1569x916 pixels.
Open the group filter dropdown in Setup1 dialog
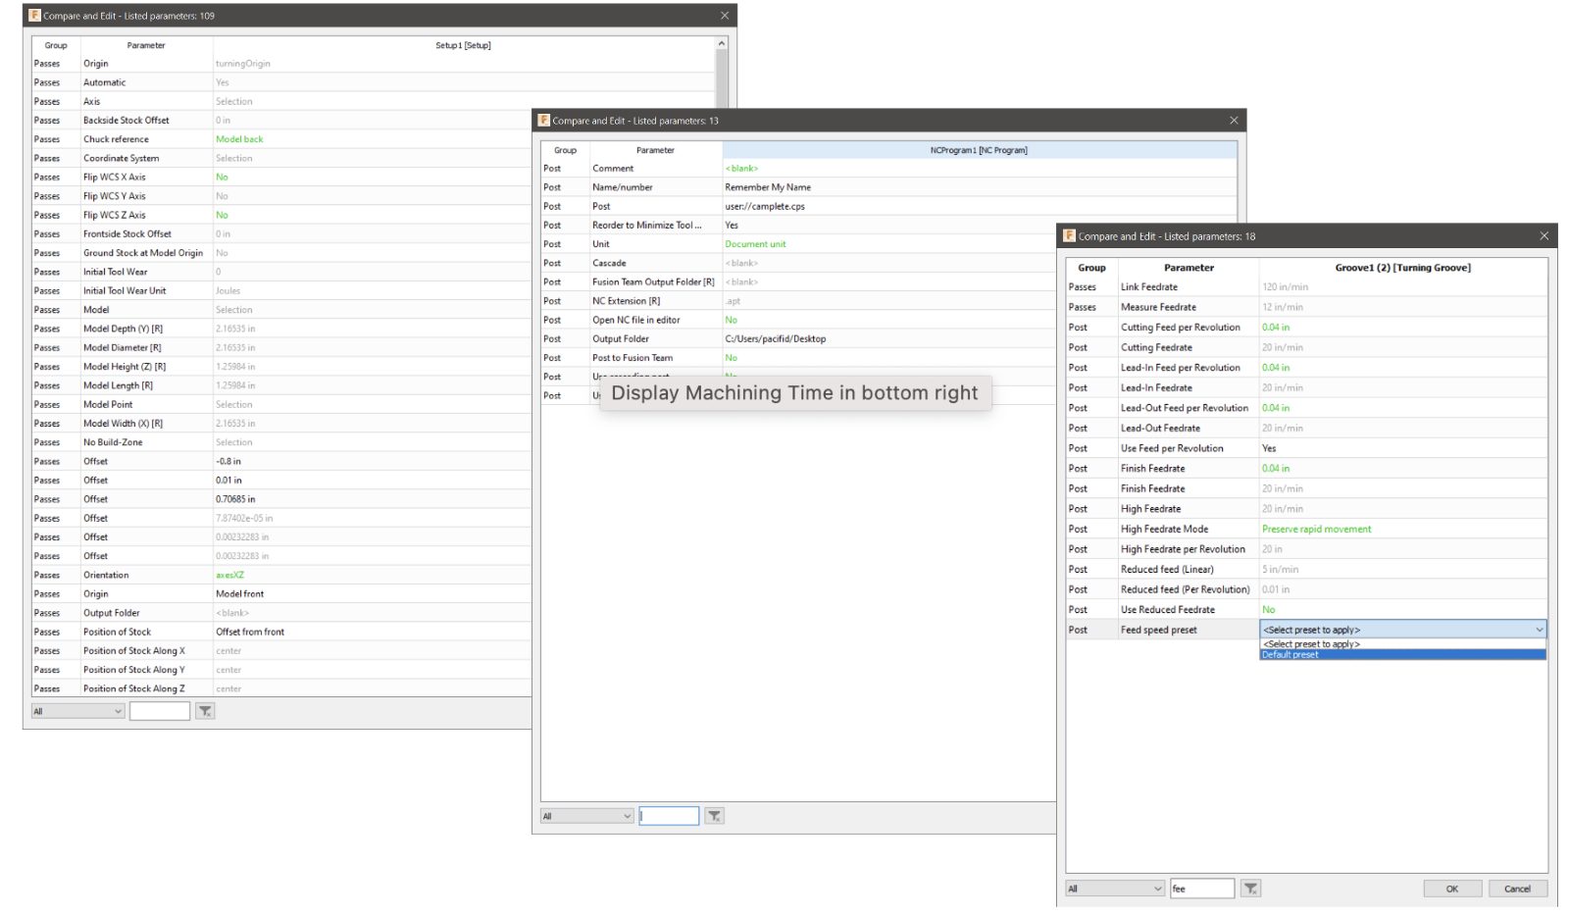(76, 710)
